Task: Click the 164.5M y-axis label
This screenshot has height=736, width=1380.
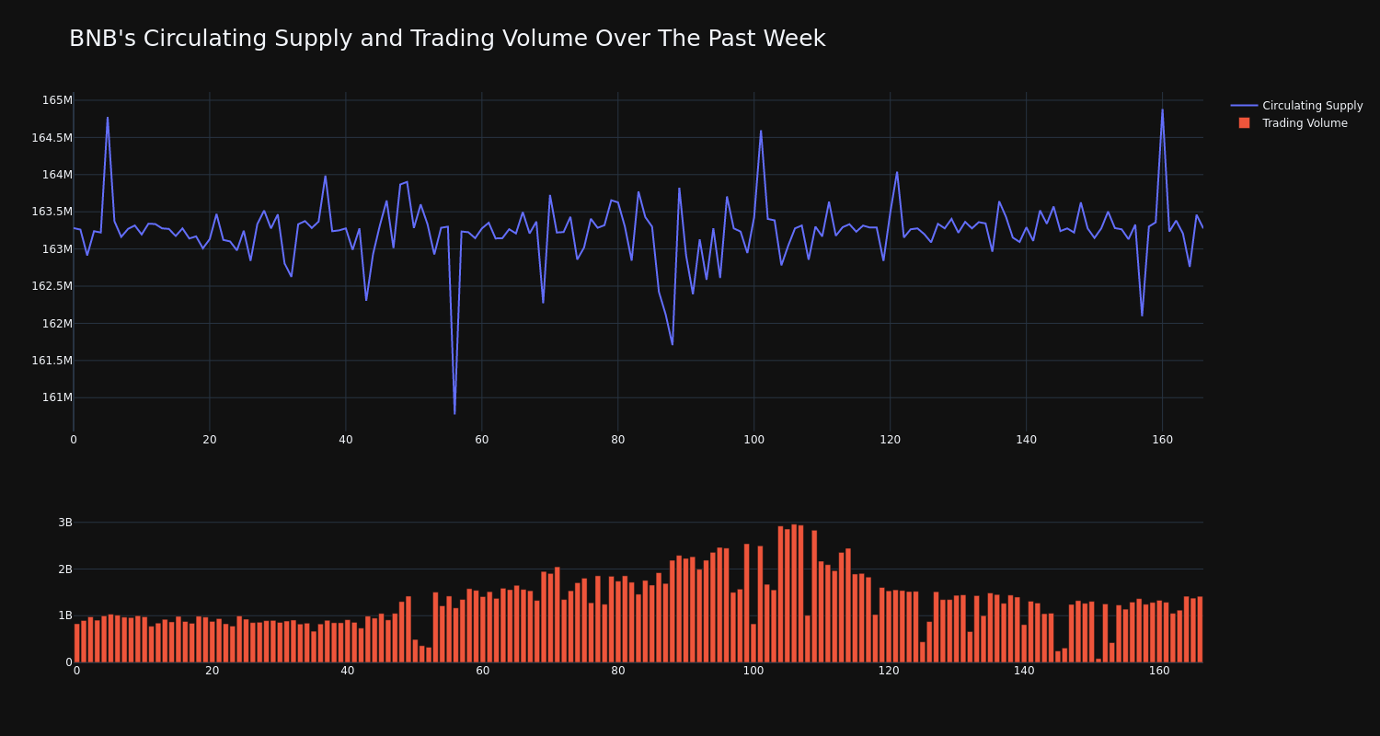Action: 52,138
